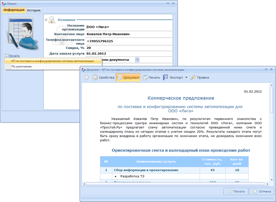This screenshot has width=276, height=202.
Task: Open the Экспорт dropdown arrow
Action: [x=186, y=77]
